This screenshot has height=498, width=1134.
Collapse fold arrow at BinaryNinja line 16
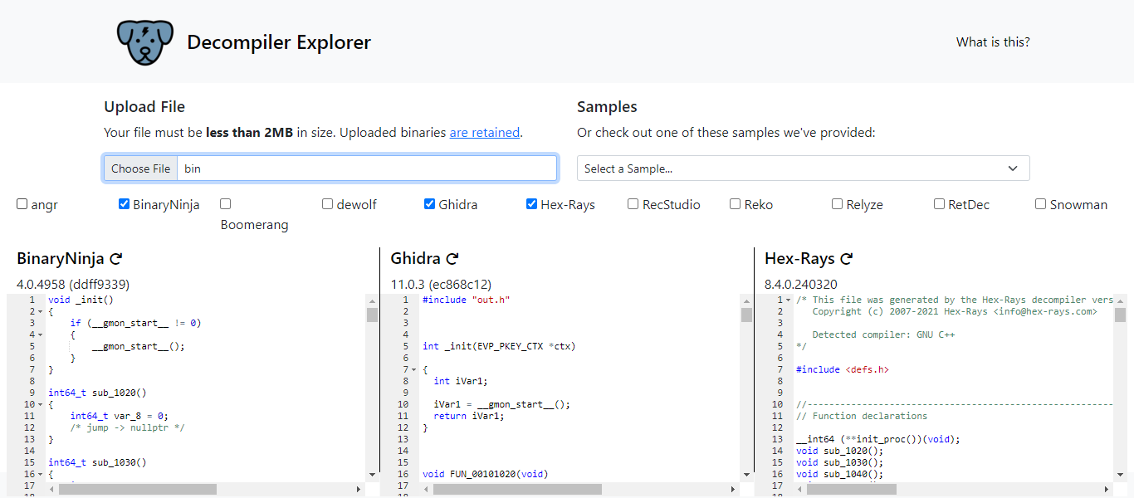tap(40, 474)
